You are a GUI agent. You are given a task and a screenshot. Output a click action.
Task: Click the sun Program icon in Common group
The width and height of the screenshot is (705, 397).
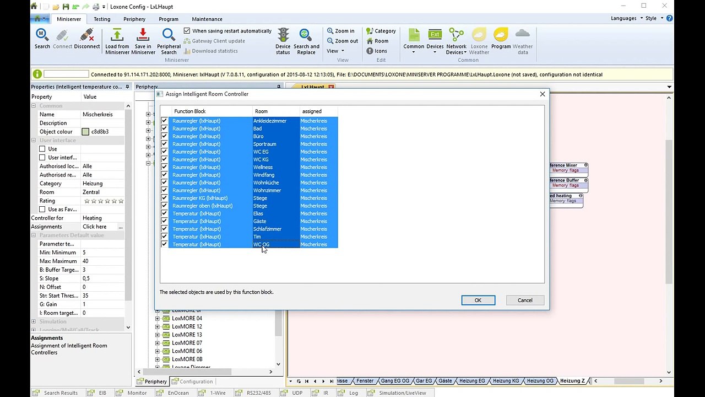tap(501, 35)
